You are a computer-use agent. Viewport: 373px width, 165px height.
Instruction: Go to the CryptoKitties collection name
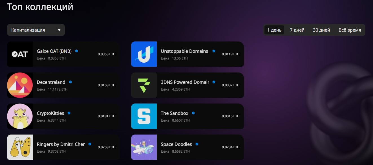(x=50, y=113)
